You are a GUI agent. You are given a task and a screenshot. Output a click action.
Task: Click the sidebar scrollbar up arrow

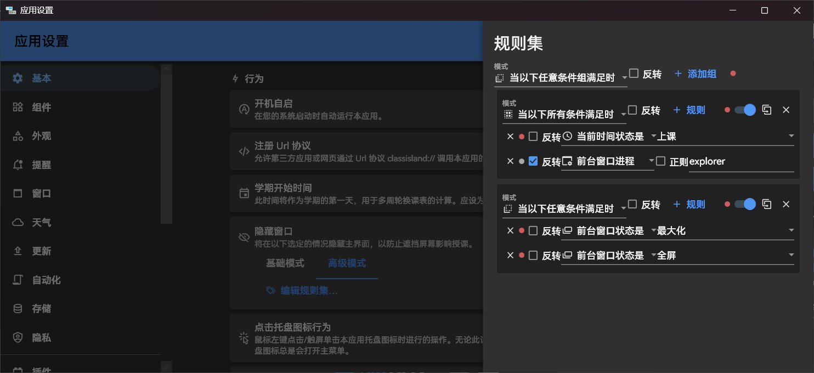pyautogui.click(x=166, y=69)
